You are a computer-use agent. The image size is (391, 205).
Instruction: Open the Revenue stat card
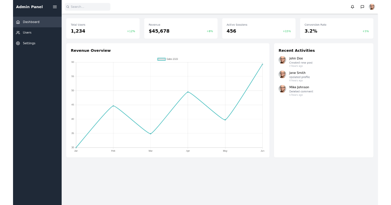point(181,28)
